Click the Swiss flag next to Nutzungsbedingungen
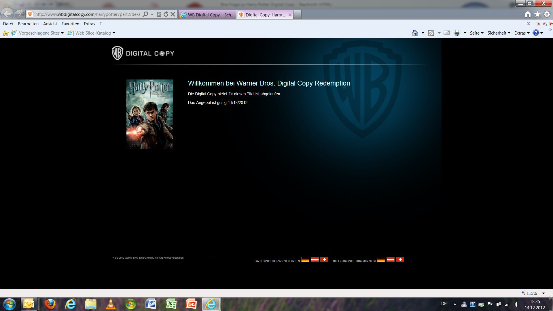The width and height of the screenshot is (553, 311). (x=400, y=260)
